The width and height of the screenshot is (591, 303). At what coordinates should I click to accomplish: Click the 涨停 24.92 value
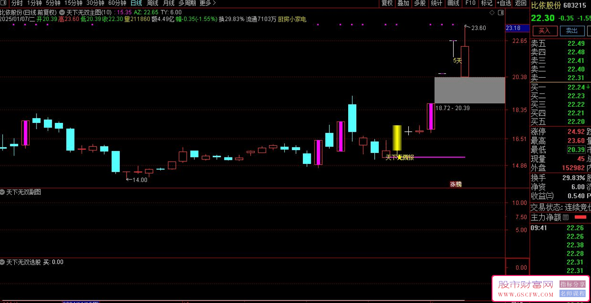point(576,131)
